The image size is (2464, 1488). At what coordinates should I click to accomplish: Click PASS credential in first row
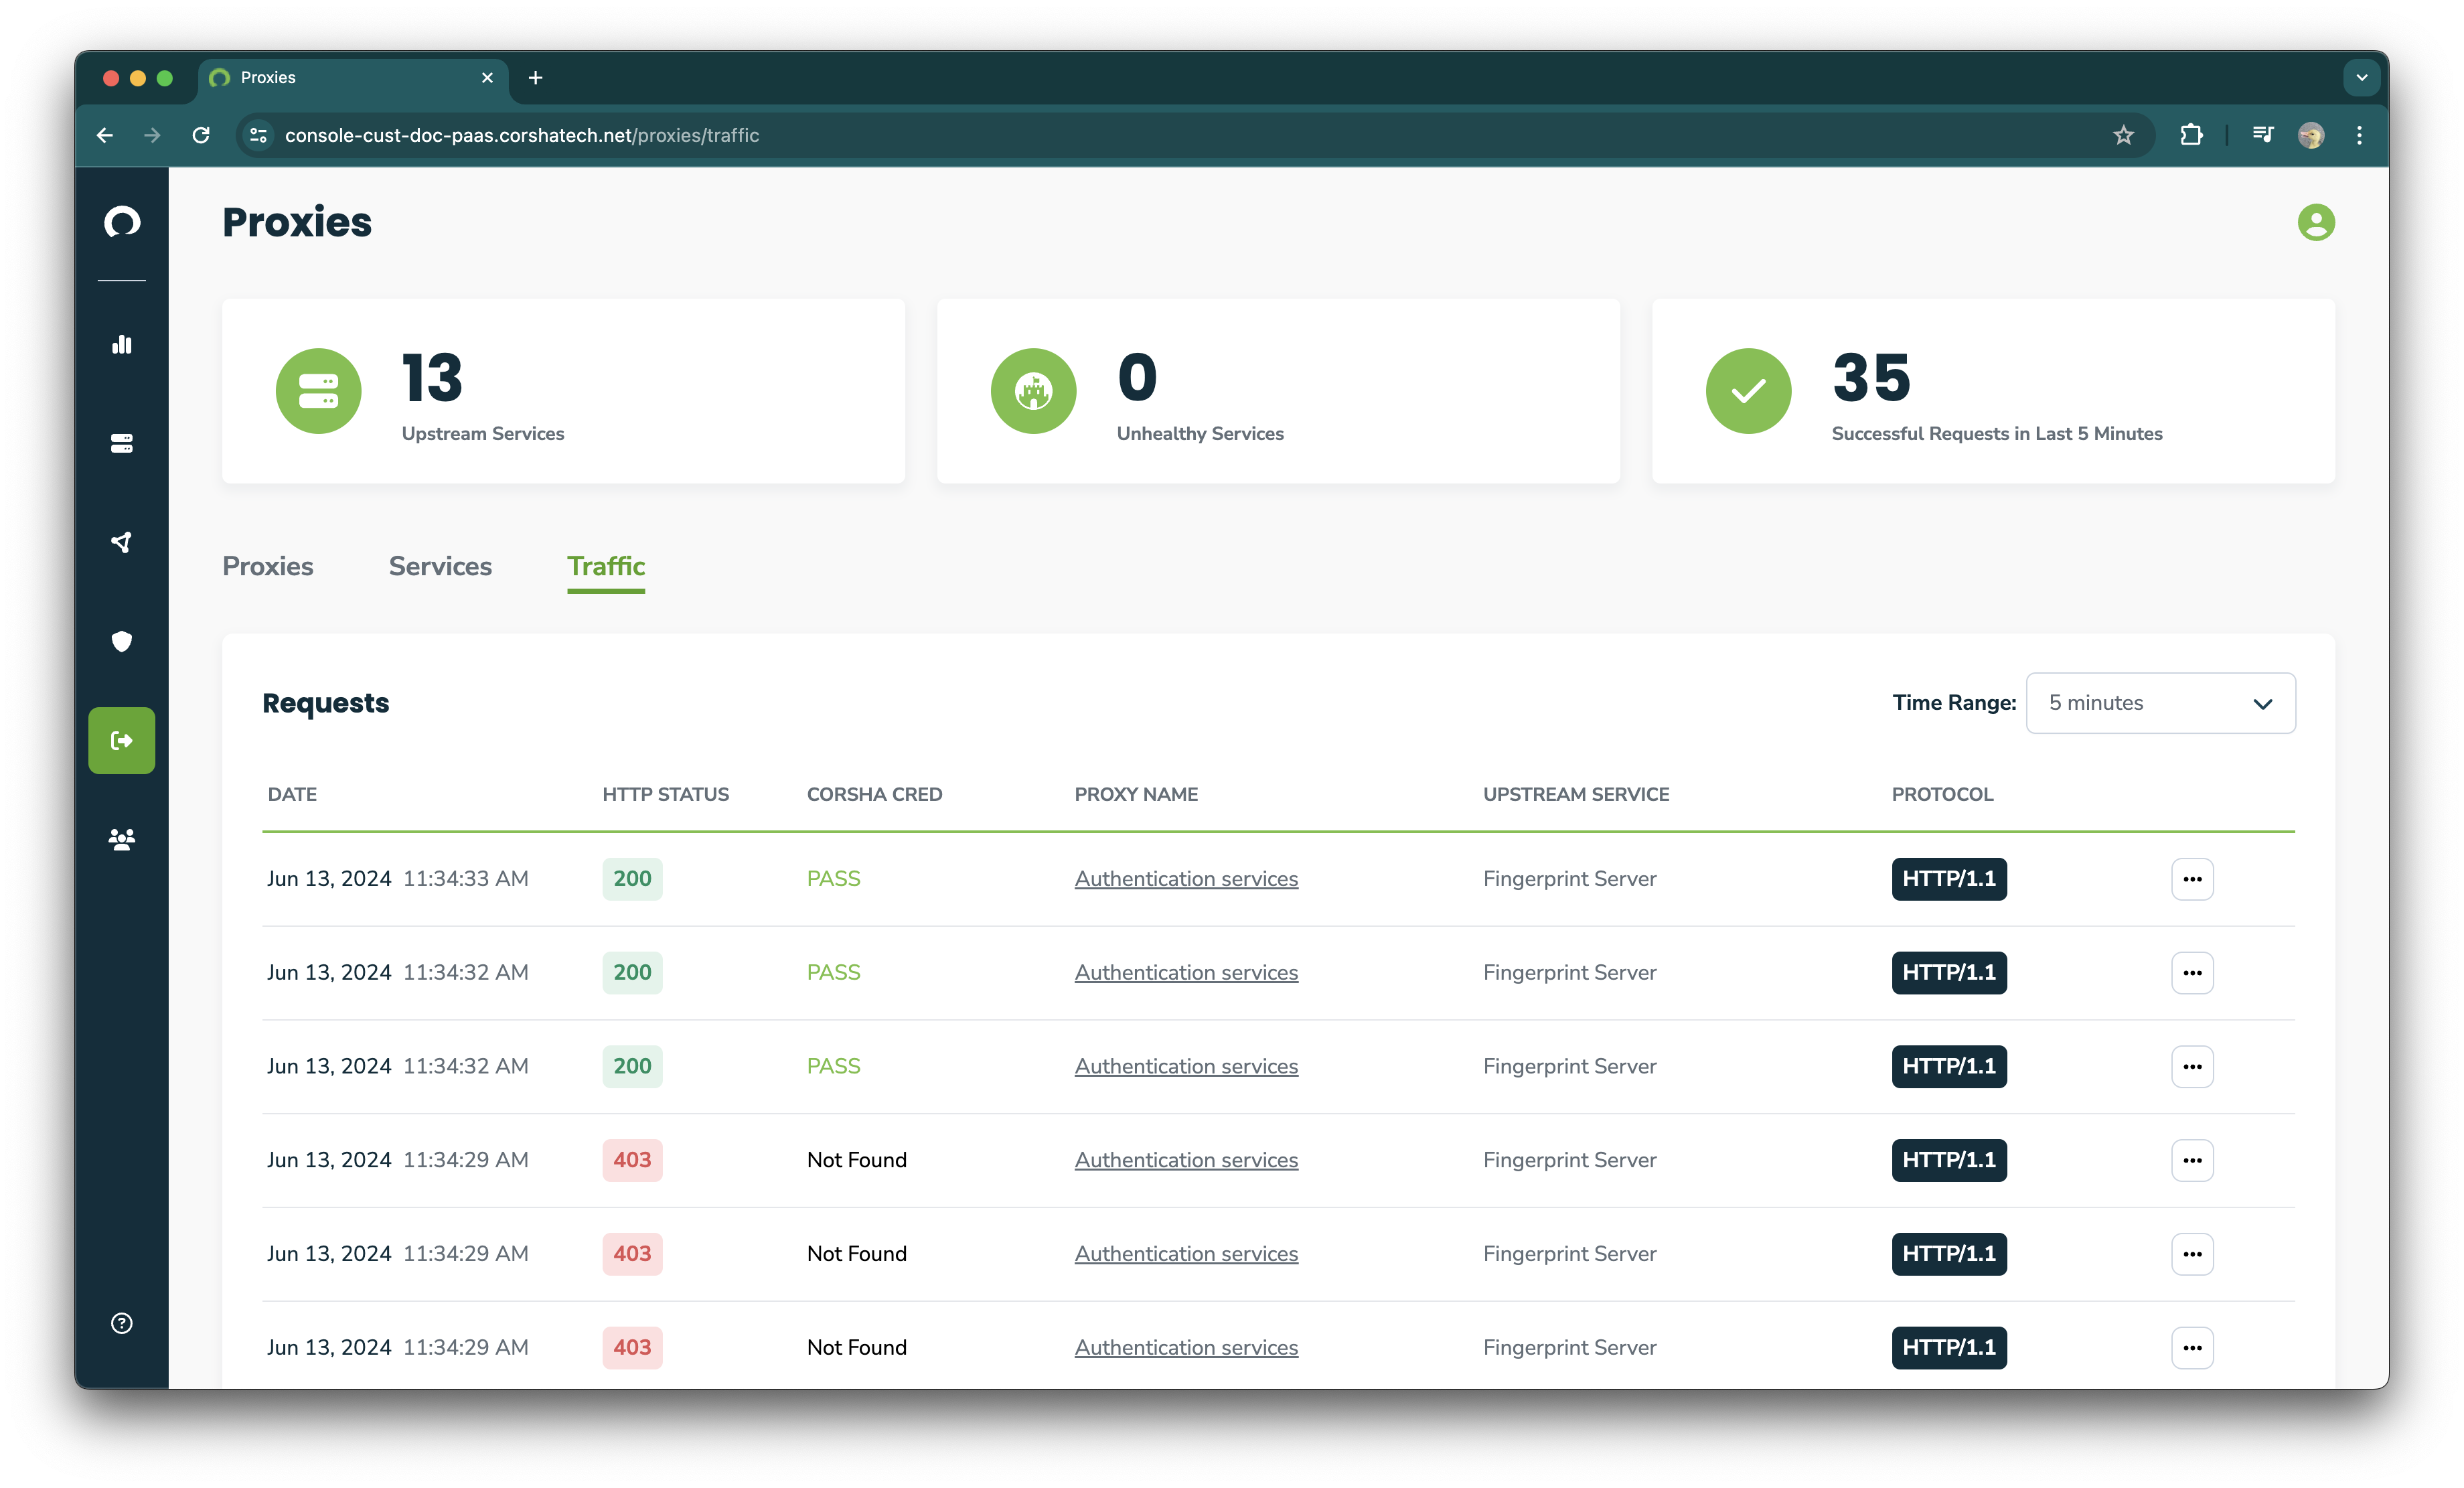[833, 879]
